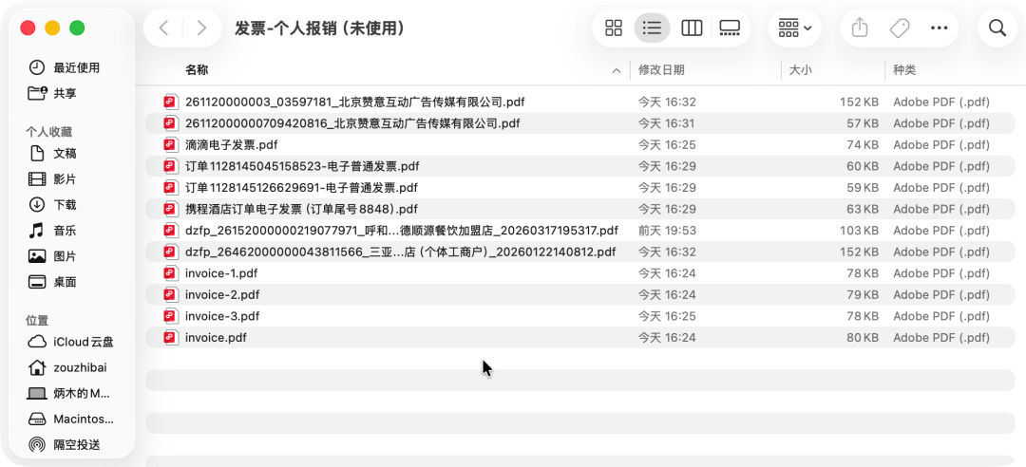This screenshot has width=1026, height=467.
Task: Switch to gallery view
Action: click(x=729, y=28)
